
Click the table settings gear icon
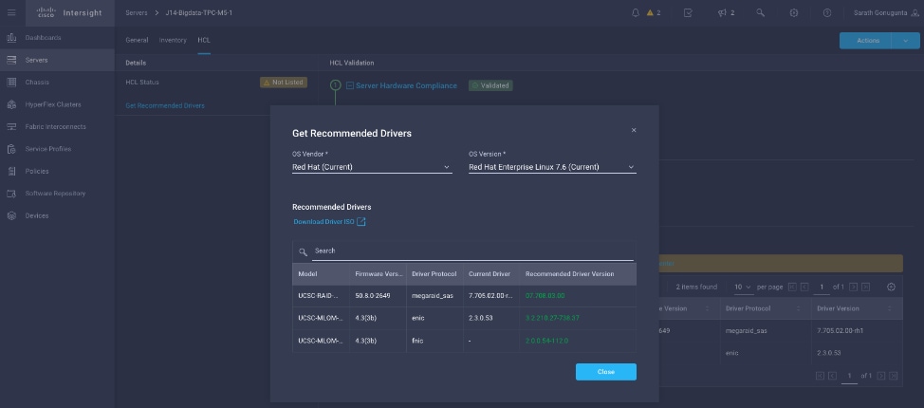(890, 287)
